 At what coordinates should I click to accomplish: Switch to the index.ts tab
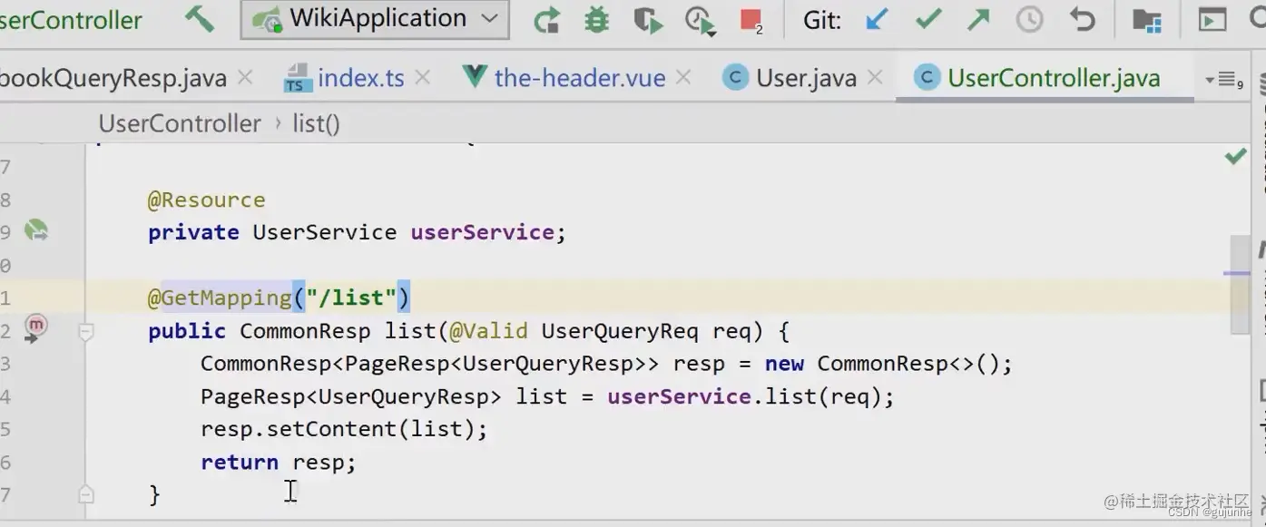coord(360,78)
